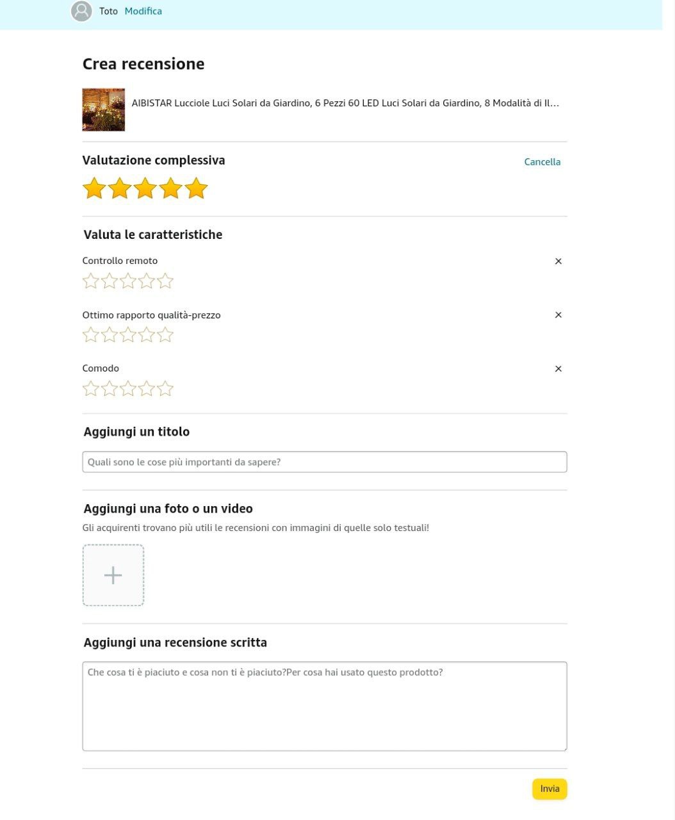675x820 pixels.
Task: Set overall rating to one star
Action: tap(94, 188)
